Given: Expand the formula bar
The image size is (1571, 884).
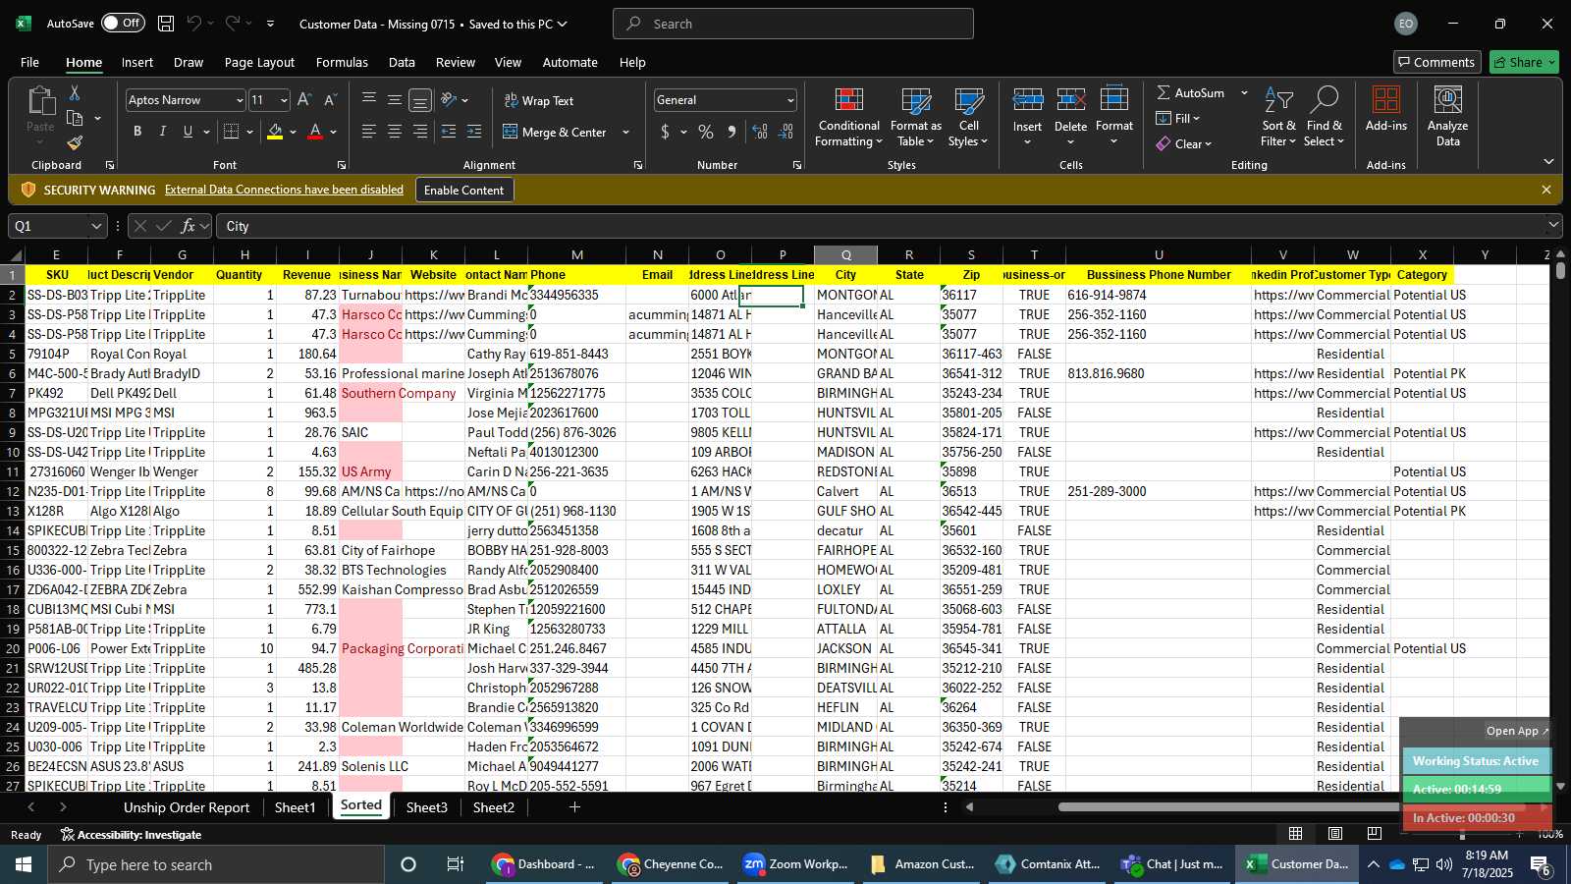Looking at the screenshot, I should tap(1552, 226).
